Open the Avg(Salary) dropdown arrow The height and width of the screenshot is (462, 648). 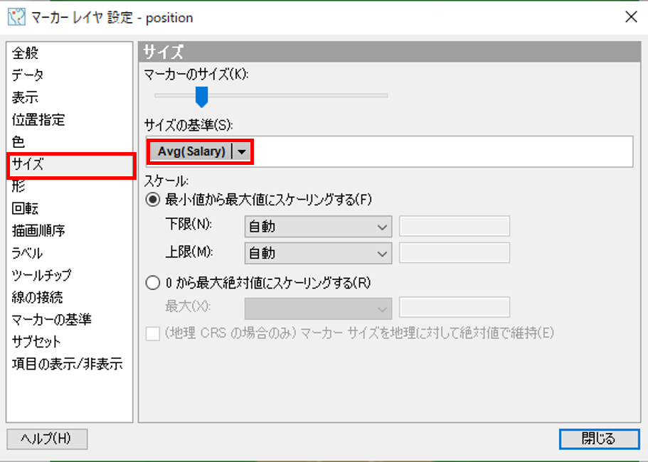pos(242,152)
